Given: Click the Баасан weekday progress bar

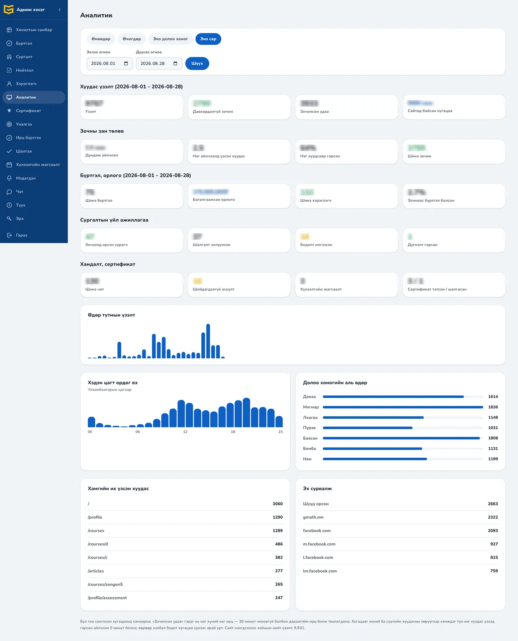Looking at the screenshot, I should tap(403, 438).
